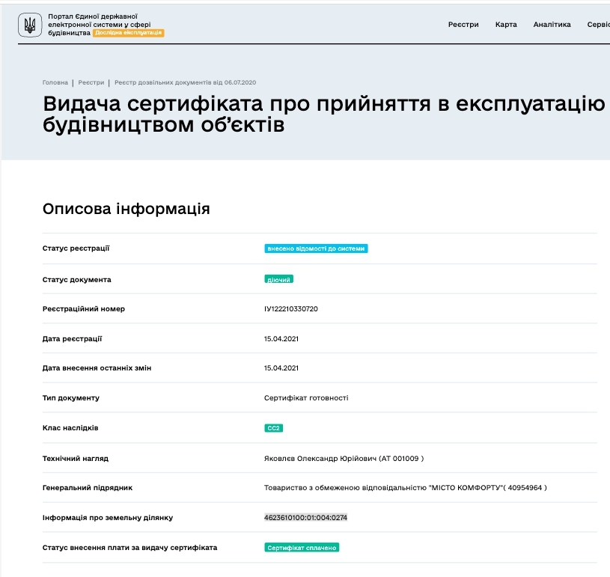Select land plot number 4623610100:01:004:0274
Image resolution: width=610 pixels, height=577 pixels.
[x=305, y=517]
